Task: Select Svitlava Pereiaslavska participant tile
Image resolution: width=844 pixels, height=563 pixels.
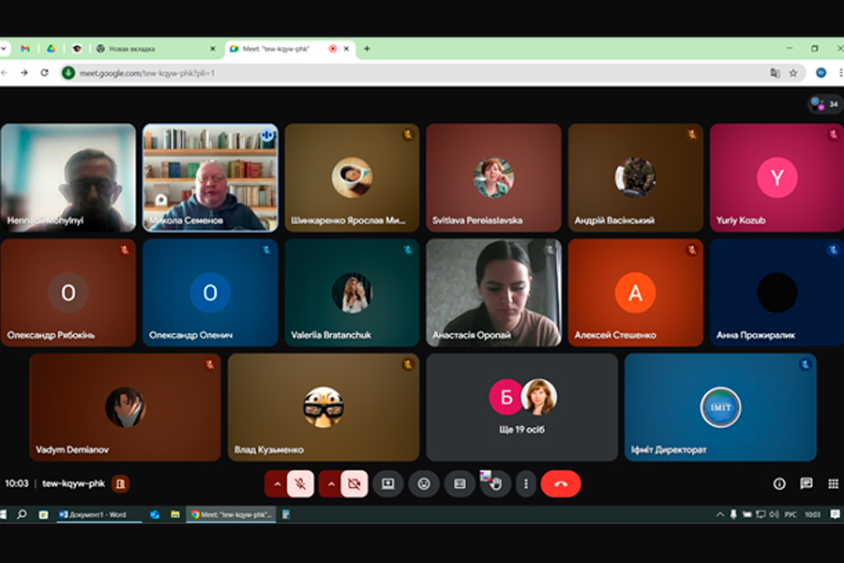Action: [x=493, y=177]
